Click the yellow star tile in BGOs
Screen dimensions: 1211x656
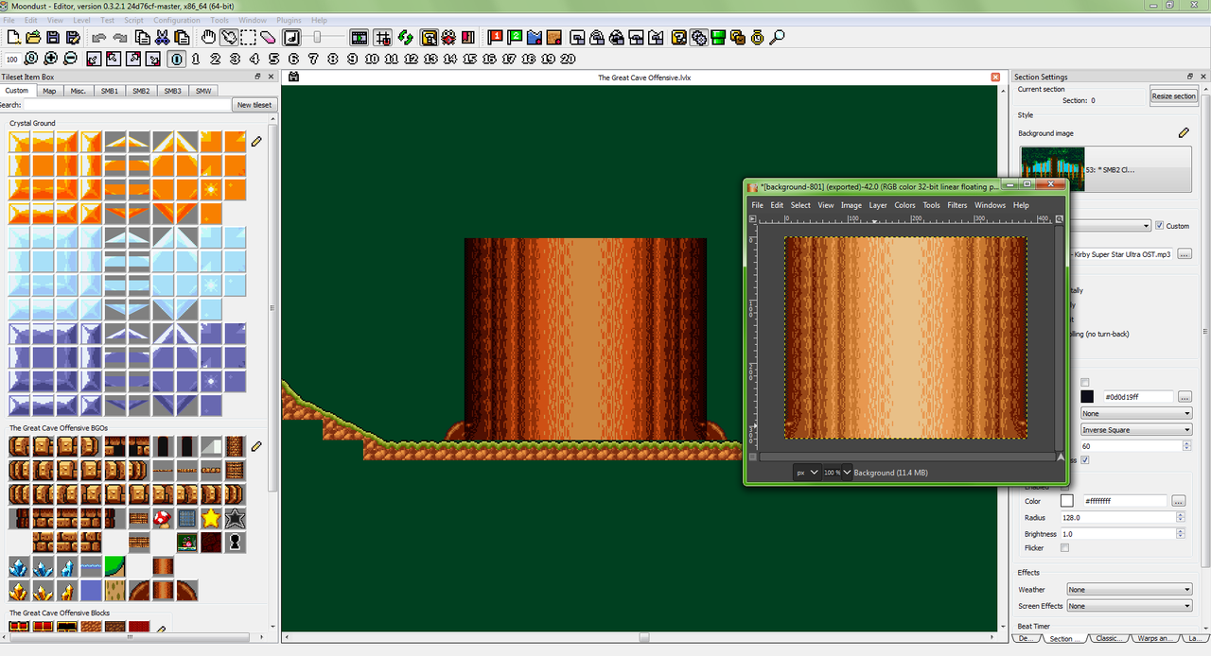(210, 518)
